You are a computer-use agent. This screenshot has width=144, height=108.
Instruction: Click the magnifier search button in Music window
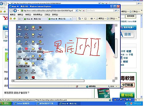(x=116, y=10)
